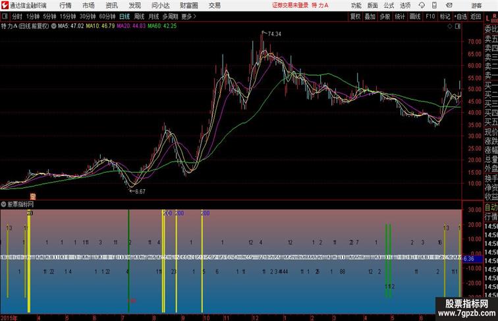Open the 版面 menu
Screen dimensions: 498x321
pyautogui.click(x=373, y=5)
